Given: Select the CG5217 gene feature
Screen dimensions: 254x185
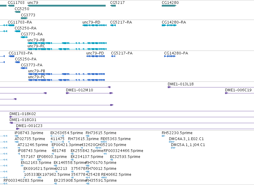Looking at the screenshot, I should coord(113,6).
